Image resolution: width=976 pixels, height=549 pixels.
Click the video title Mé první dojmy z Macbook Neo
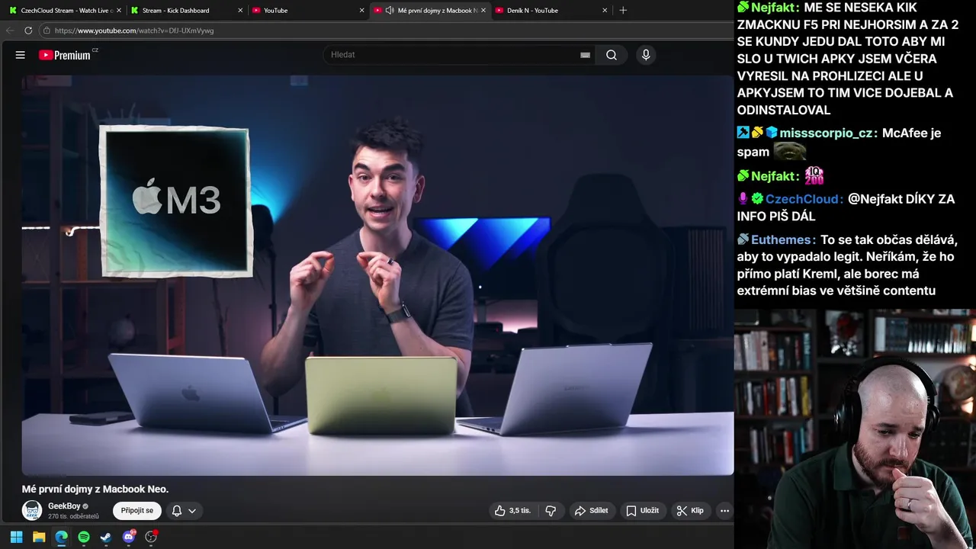(95, 490)
